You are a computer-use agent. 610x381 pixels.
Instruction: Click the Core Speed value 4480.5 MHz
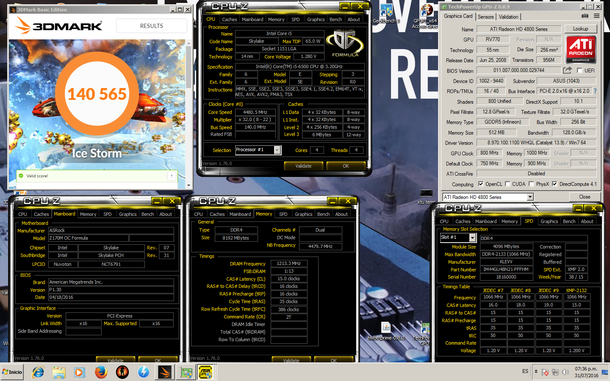coord(255,113)
